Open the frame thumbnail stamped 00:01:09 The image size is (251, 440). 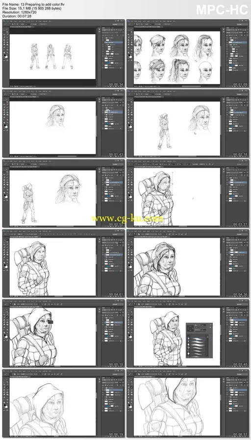[188, 53]
